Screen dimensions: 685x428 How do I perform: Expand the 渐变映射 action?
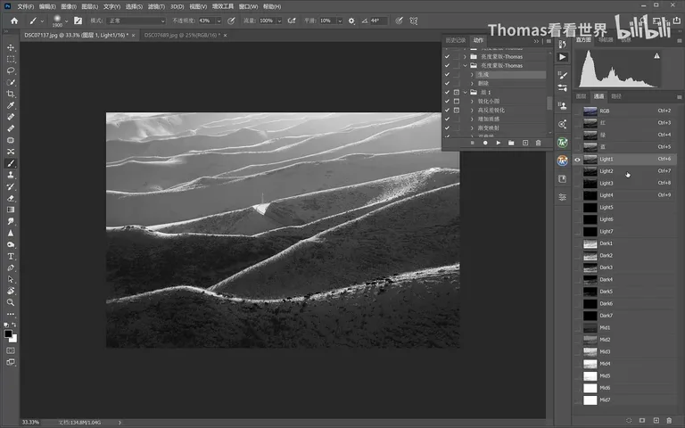pyautogui.click(x=472, y=128)
